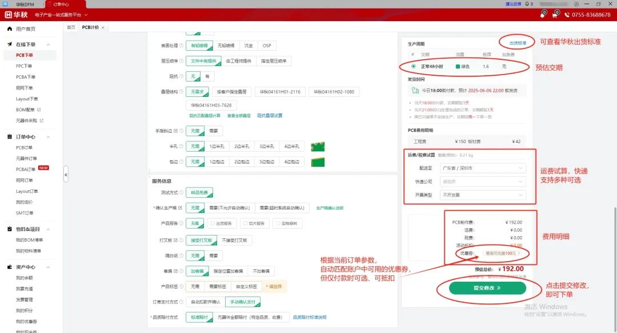Click the help icon next to 订单支付方式
617x333 pixels.
(182, 302)
